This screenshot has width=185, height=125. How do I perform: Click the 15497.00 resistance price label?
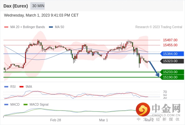(170, 40)
